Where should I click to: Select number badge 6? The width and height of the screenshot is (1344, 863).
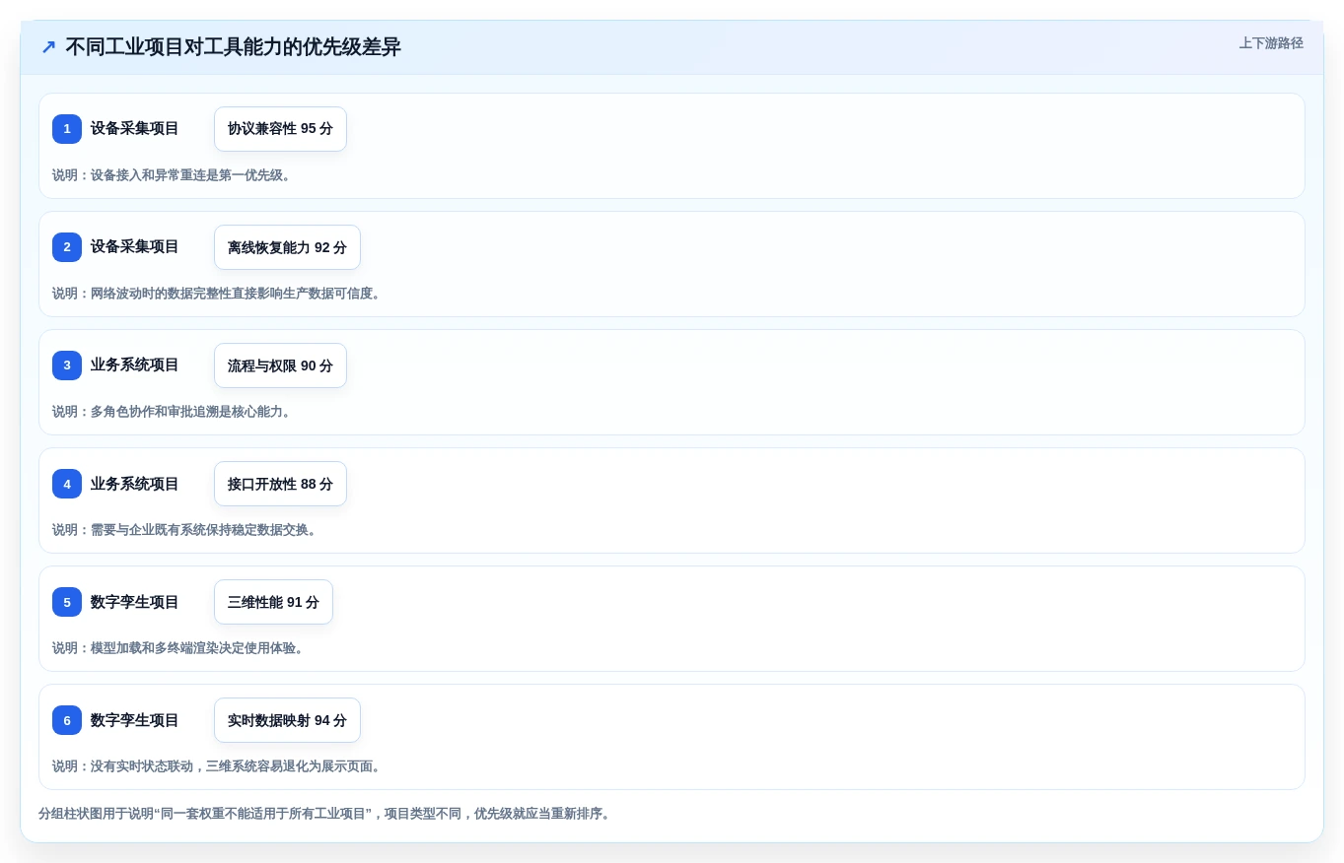click(x=67, y=720)
